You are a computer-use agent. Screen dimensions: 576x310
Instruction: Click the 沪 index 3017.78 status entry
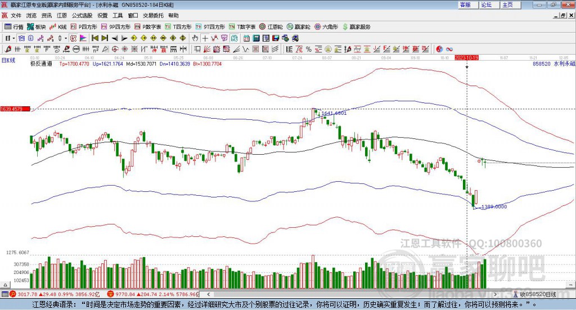55,294
